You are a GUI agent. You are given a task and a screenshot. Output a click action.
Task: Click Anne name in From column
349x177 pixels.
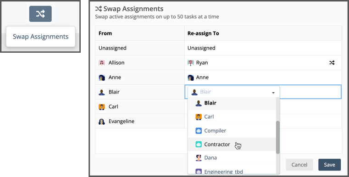[115, 77]
